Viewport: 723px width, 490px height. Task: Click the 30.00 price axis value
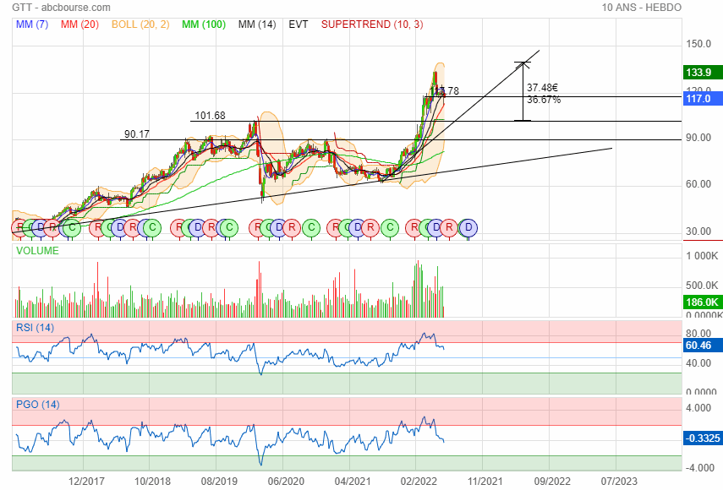[x=698, y=231]
